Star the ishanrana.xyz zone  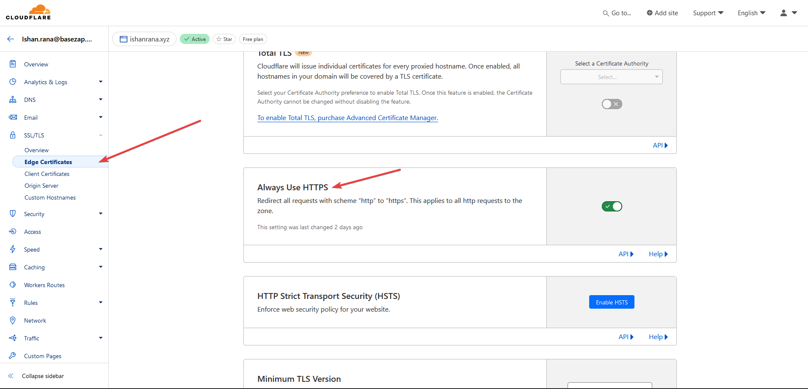tap(224, 38)
